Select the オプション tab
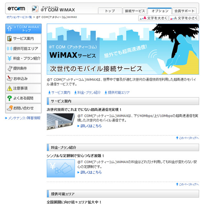This screenshot has width=204, height=204. coord(160,11)
